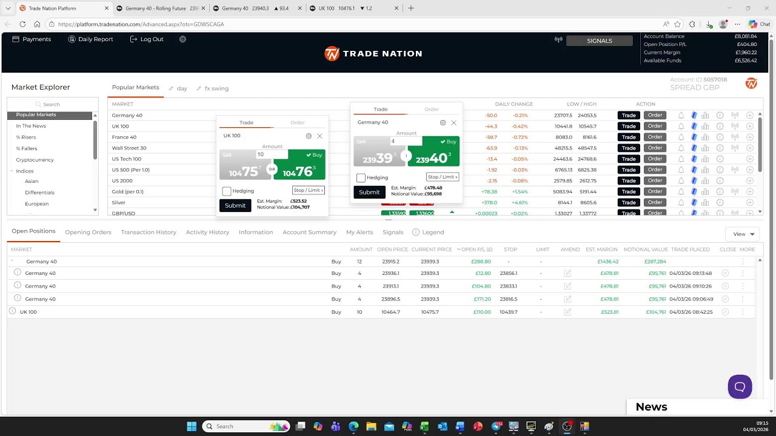776x436 pixels.
Task: Select Cryptocurrency in Market Explorer
Action: [x=35, y=160]
